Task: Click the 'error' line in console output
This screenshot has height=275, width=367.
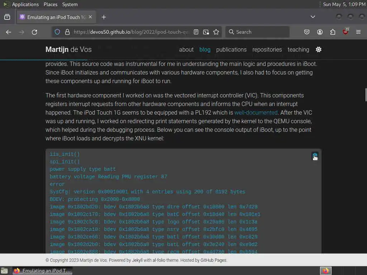Action: coord(57,184)
